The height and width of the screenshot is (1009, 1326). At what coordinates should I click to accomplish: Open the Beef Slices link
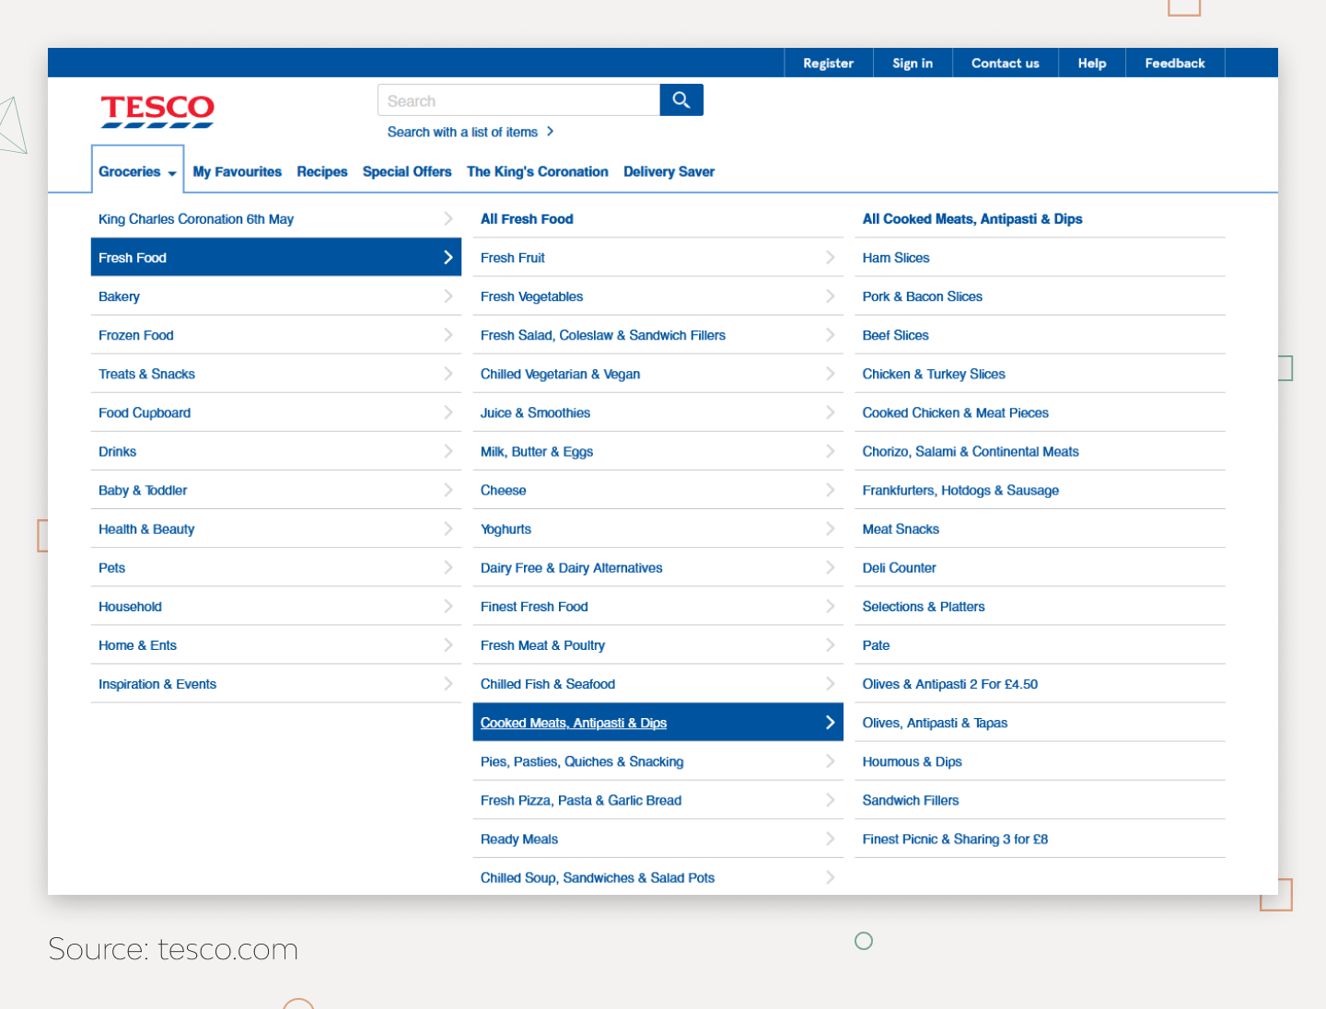[x=896, y=335]
